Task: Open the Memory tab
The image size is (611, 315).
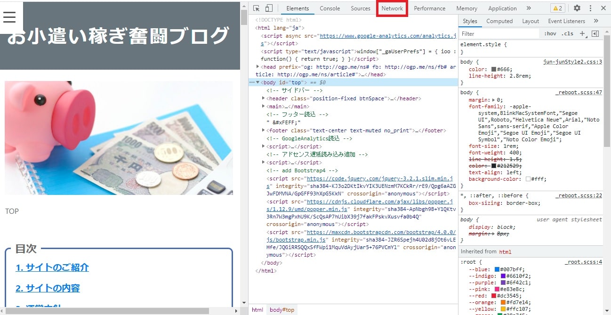Action: coord(466,8)
